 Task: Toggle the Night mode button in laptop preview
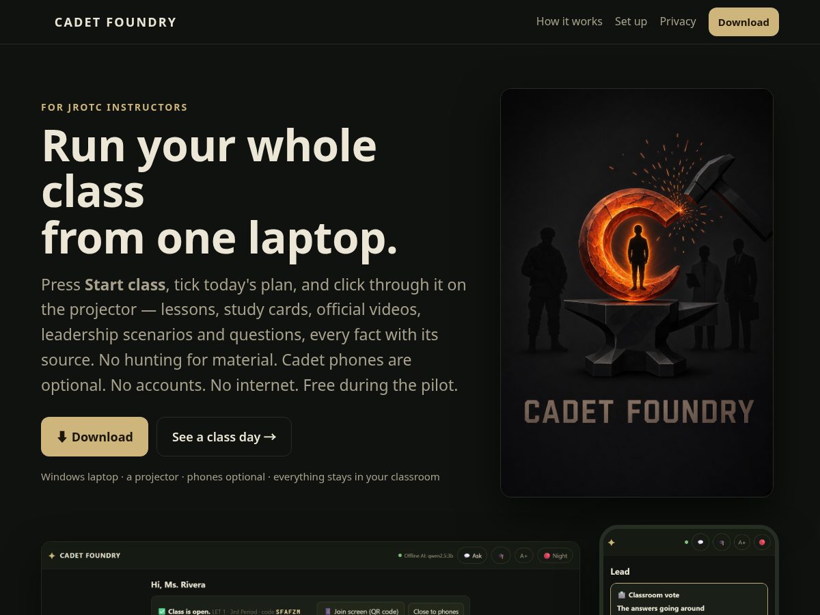coord(555,556)
